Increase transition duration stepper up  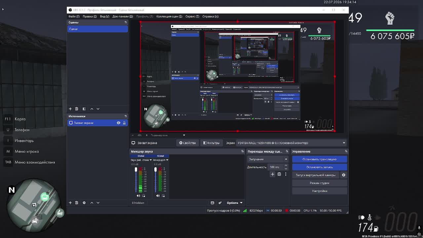pyautogui.click(x=286, y=166)
